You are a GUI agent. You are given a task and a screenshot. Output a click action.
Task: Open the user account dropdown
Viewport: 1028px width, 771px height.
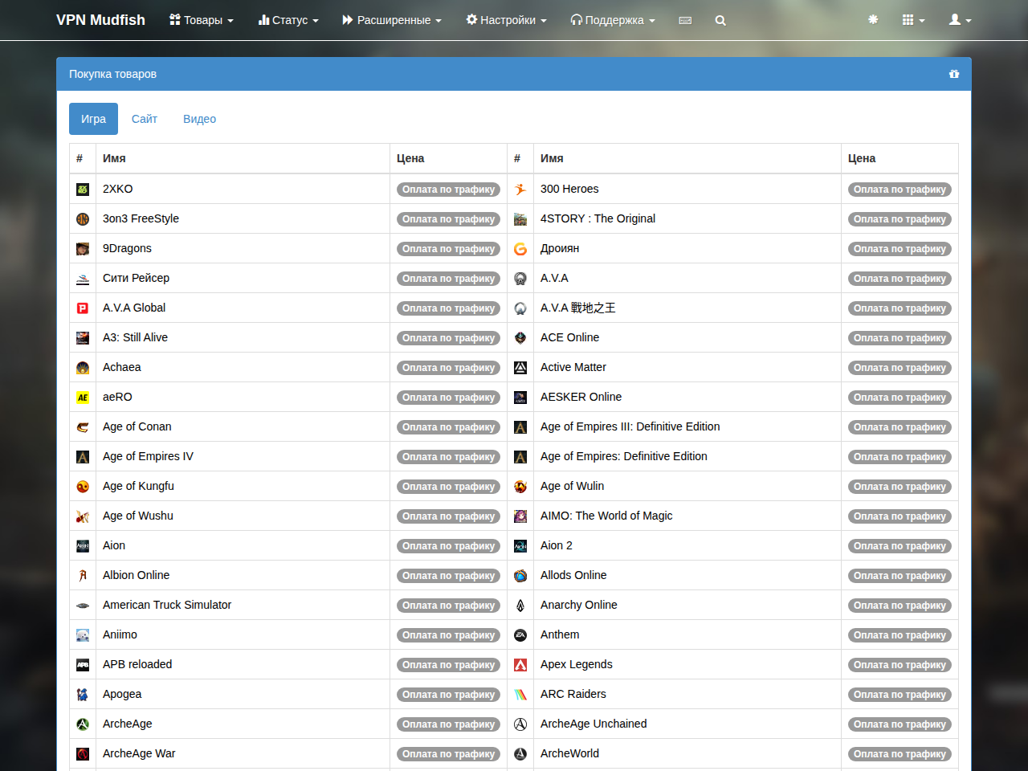[960, 20]
